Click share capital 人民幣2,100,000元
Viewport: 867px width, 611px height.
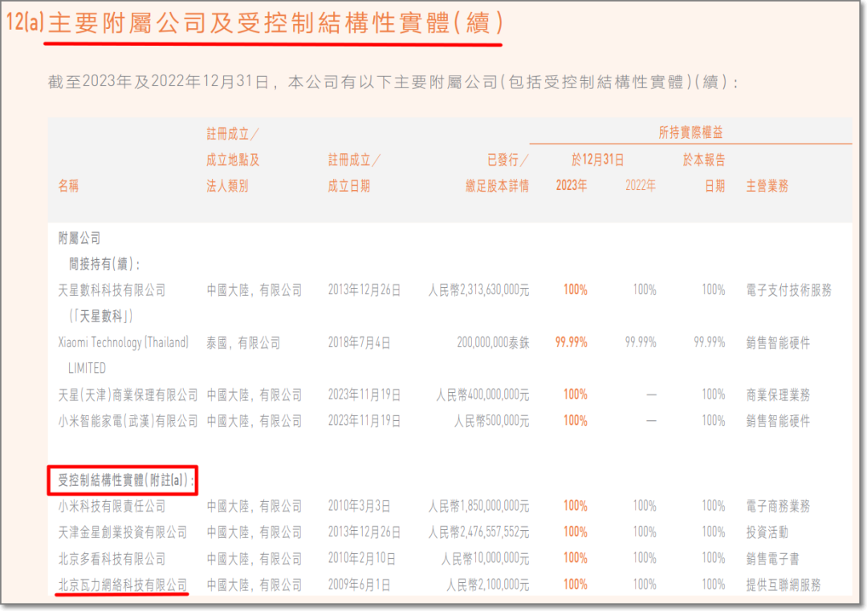488,585
